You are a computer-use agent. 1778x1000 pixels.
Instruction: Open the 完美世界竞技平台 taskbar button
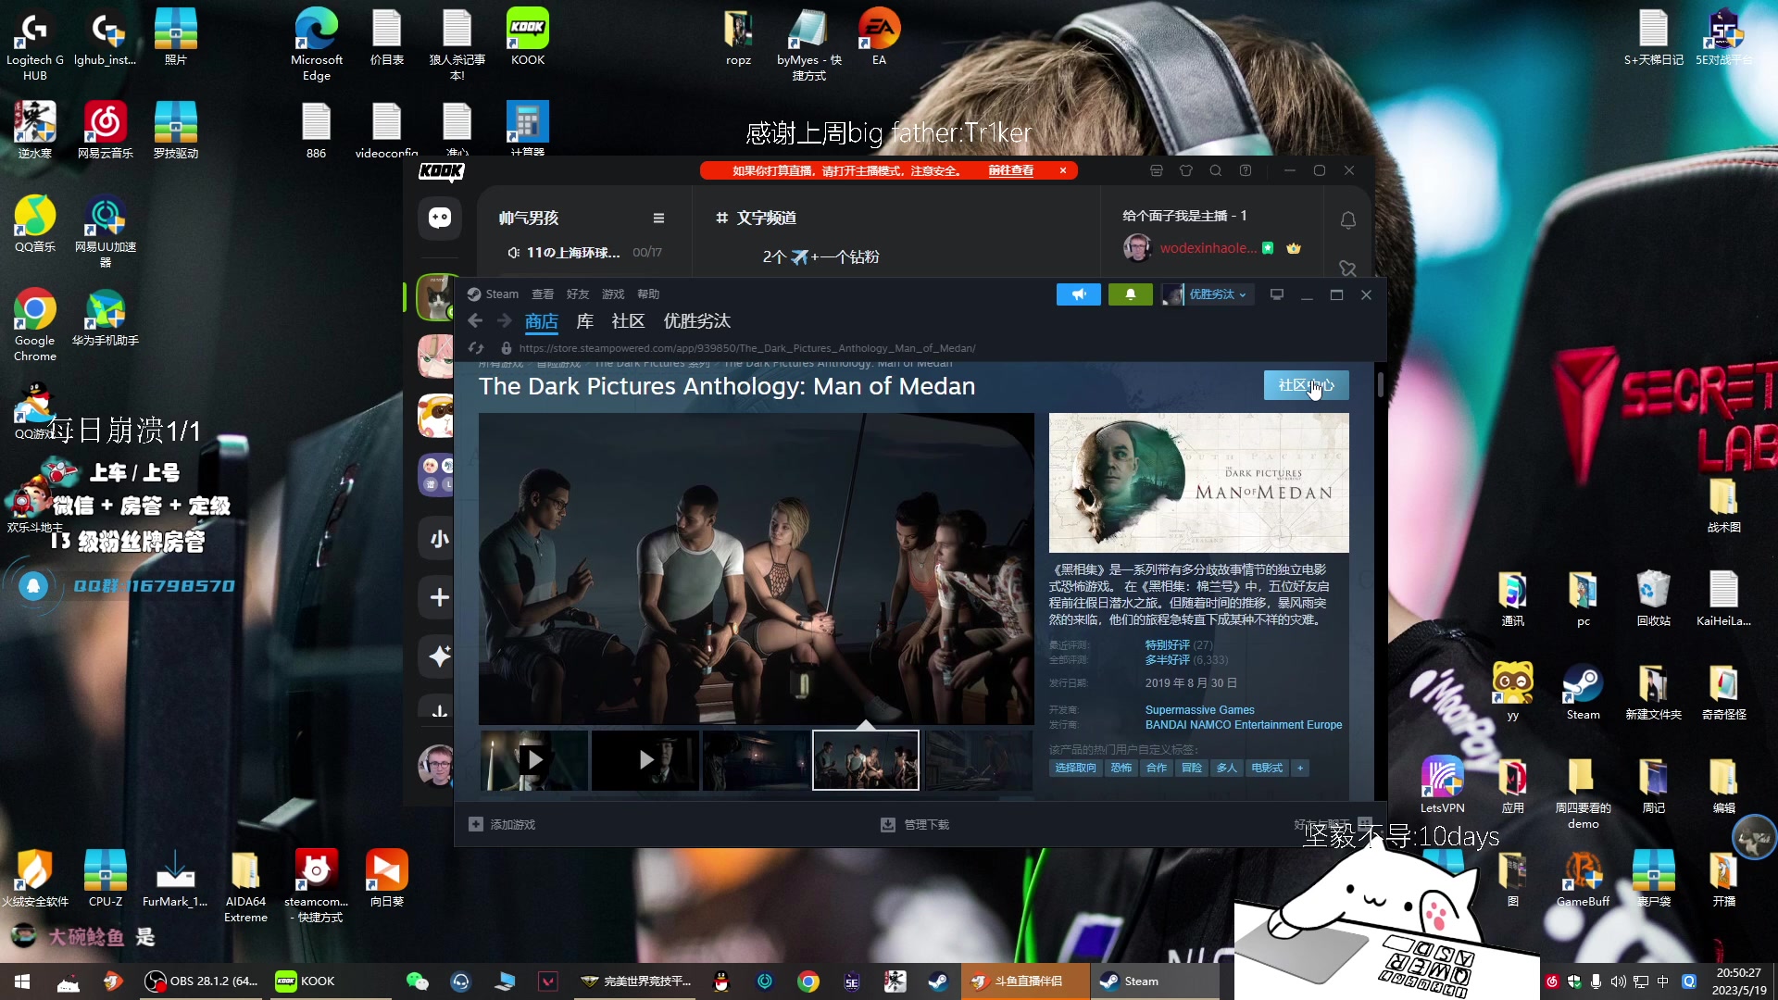tap(637, 981)
